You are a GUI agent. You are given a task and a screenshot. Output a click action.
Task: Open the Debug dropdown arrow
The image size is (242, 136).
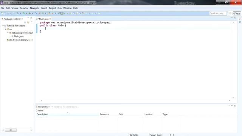pyautogui.click(x=20, y=13)
